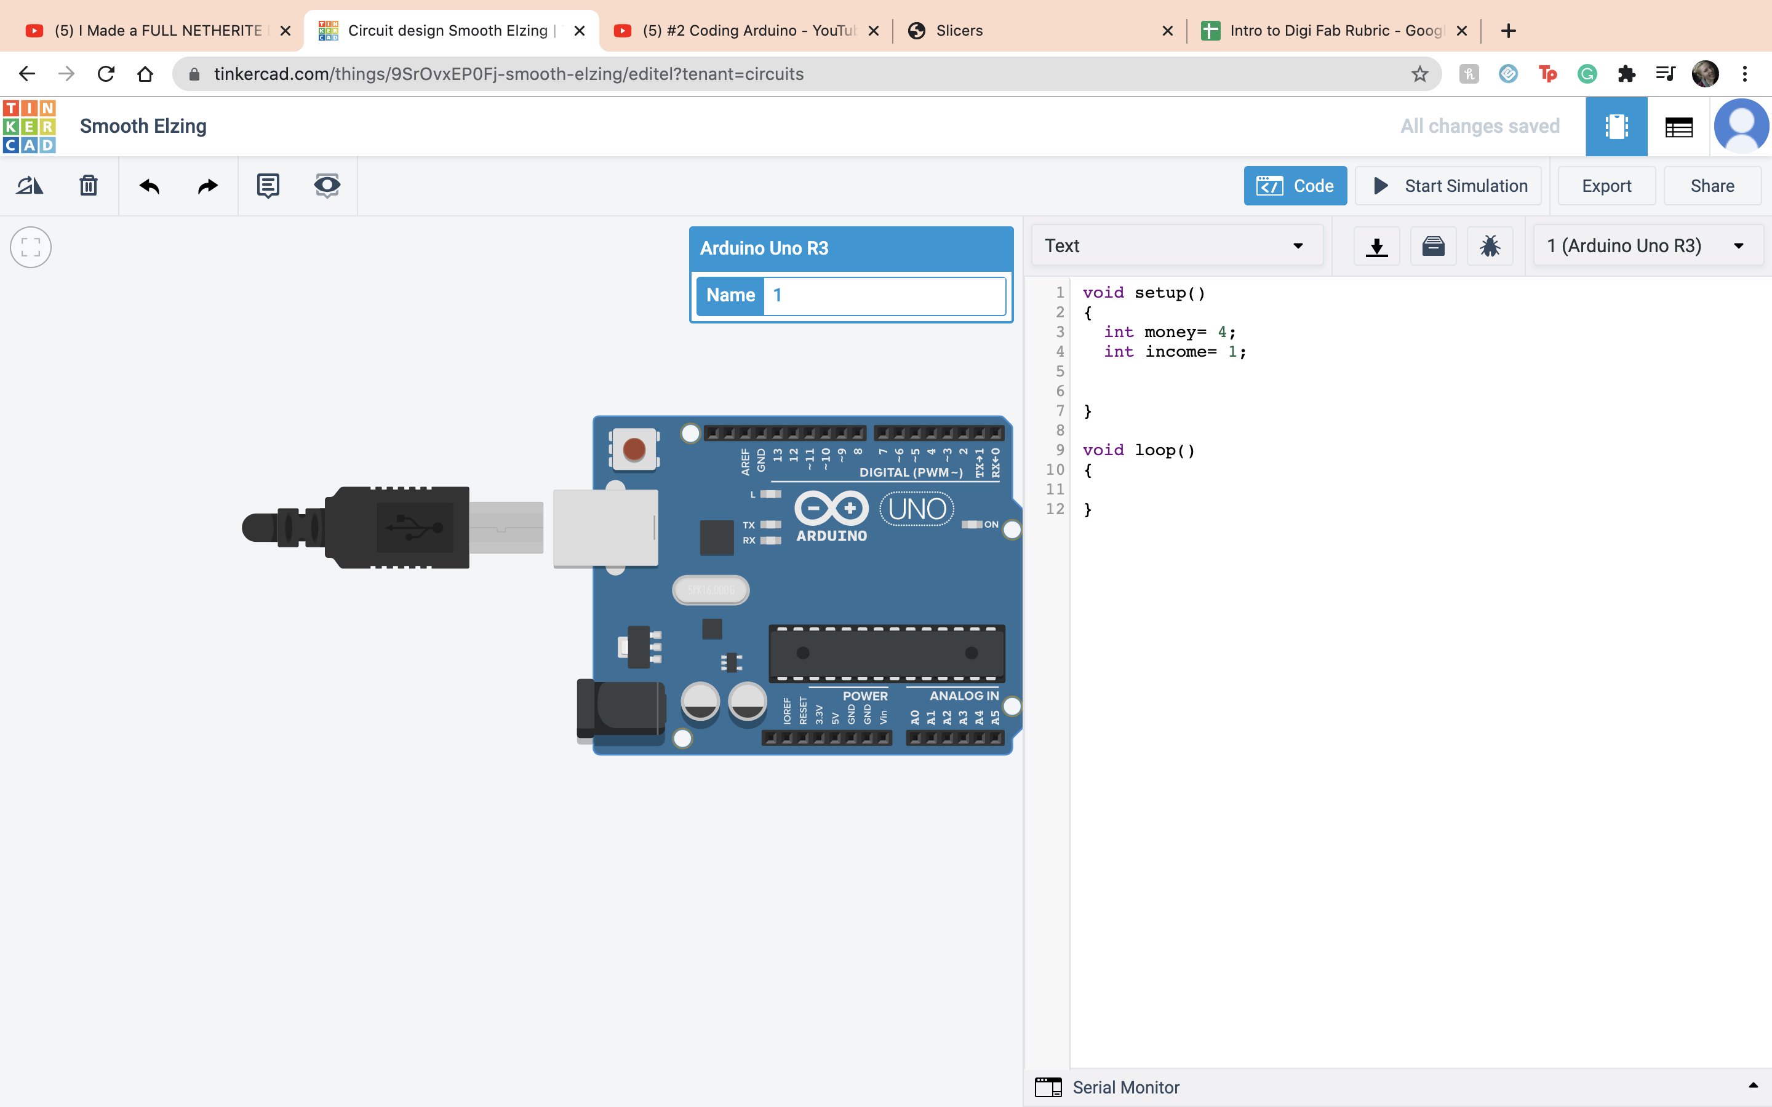Screen dimensions: 1772x1107
Task: Open the notes tool
Action: [268, 186]
